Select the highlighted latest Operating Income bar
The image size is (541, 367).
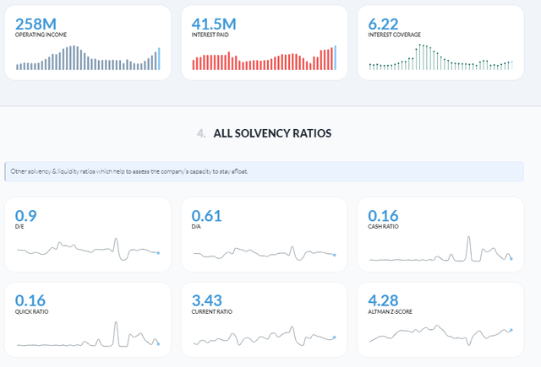pyautogui.click(x=158, y=59)
